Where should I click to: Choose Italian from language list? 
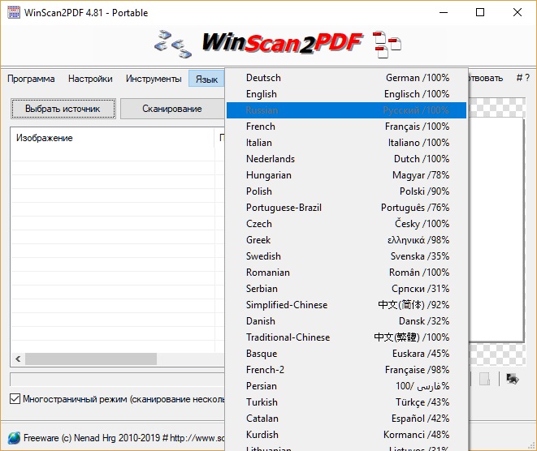pyautogui.click(x=346, y=143)
